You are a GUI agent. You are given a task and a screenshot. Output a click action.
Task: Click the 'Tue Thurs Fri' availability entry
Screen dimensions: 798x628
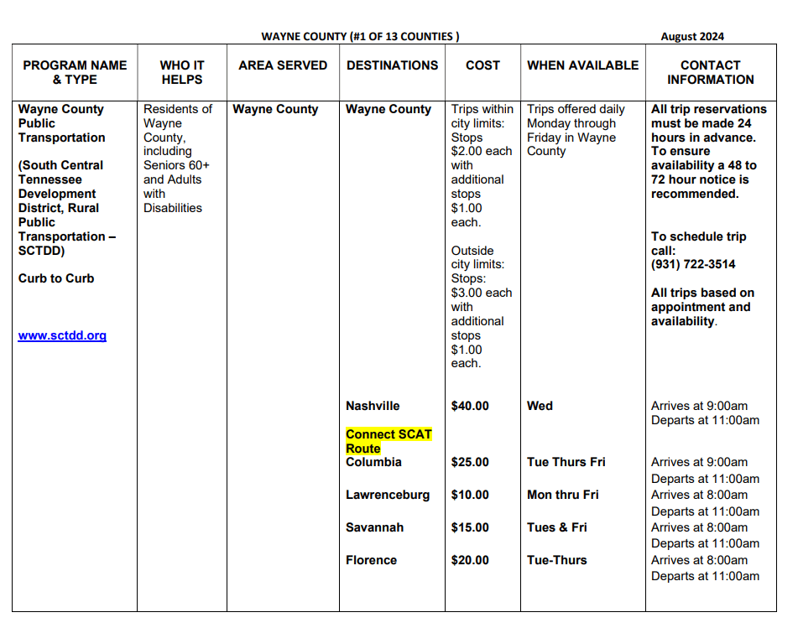(x=566, y=462)
